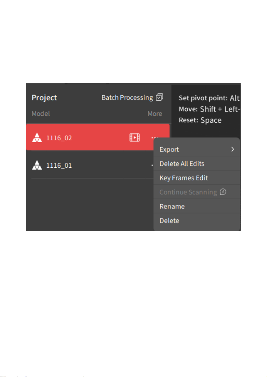Screen dimensions: 267x377
Task: Click the triangle model icon beside 1116_01
Action: tap(37, 165)
